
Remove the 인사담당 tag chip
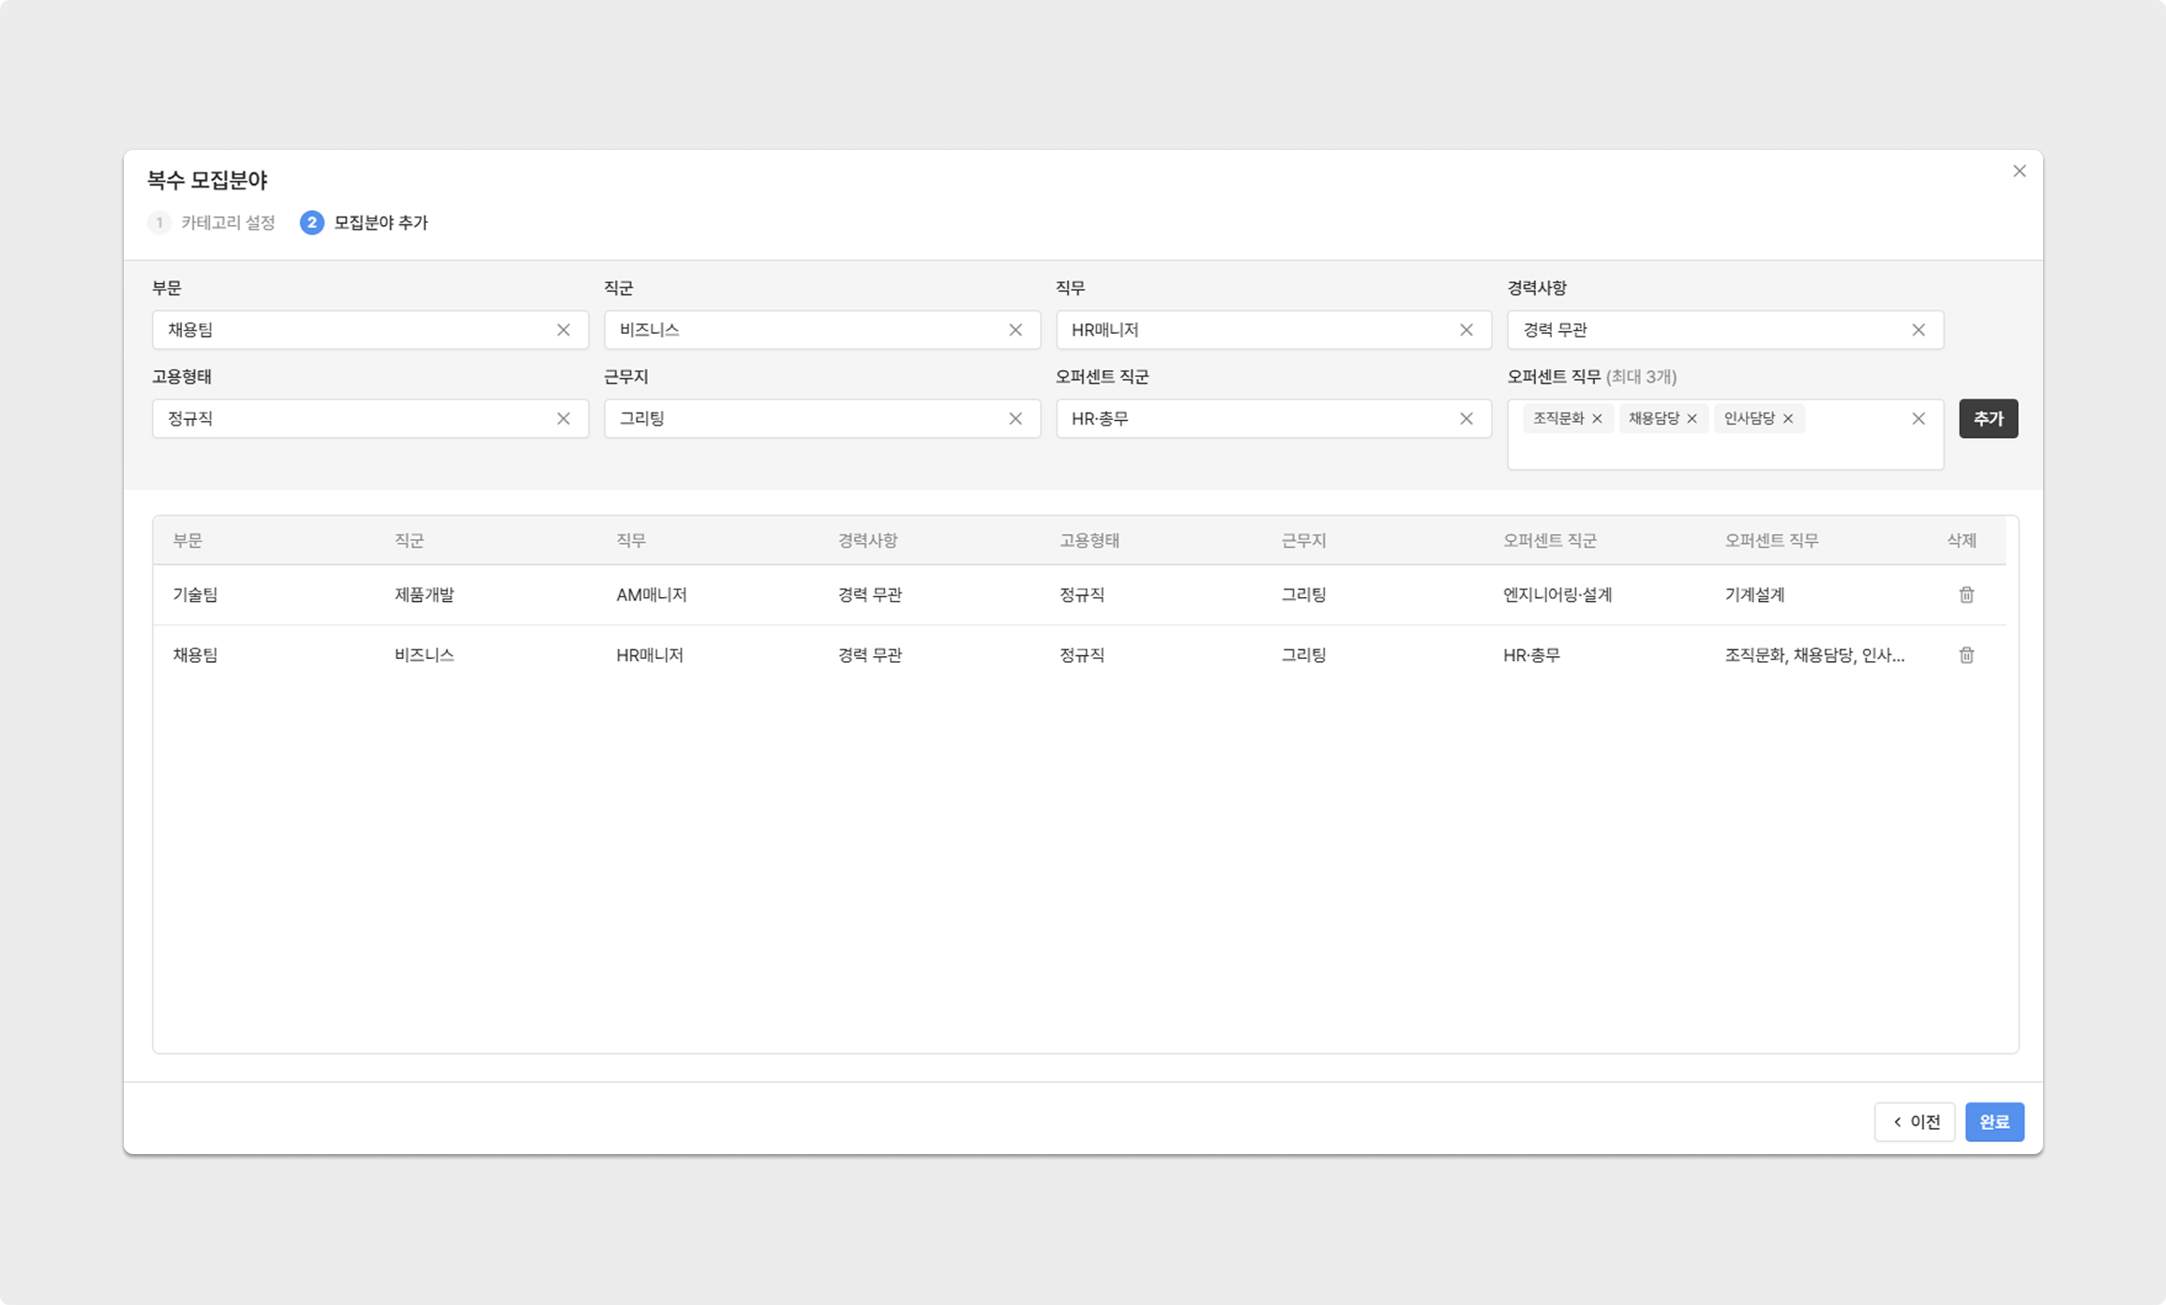coord(1787,419)
